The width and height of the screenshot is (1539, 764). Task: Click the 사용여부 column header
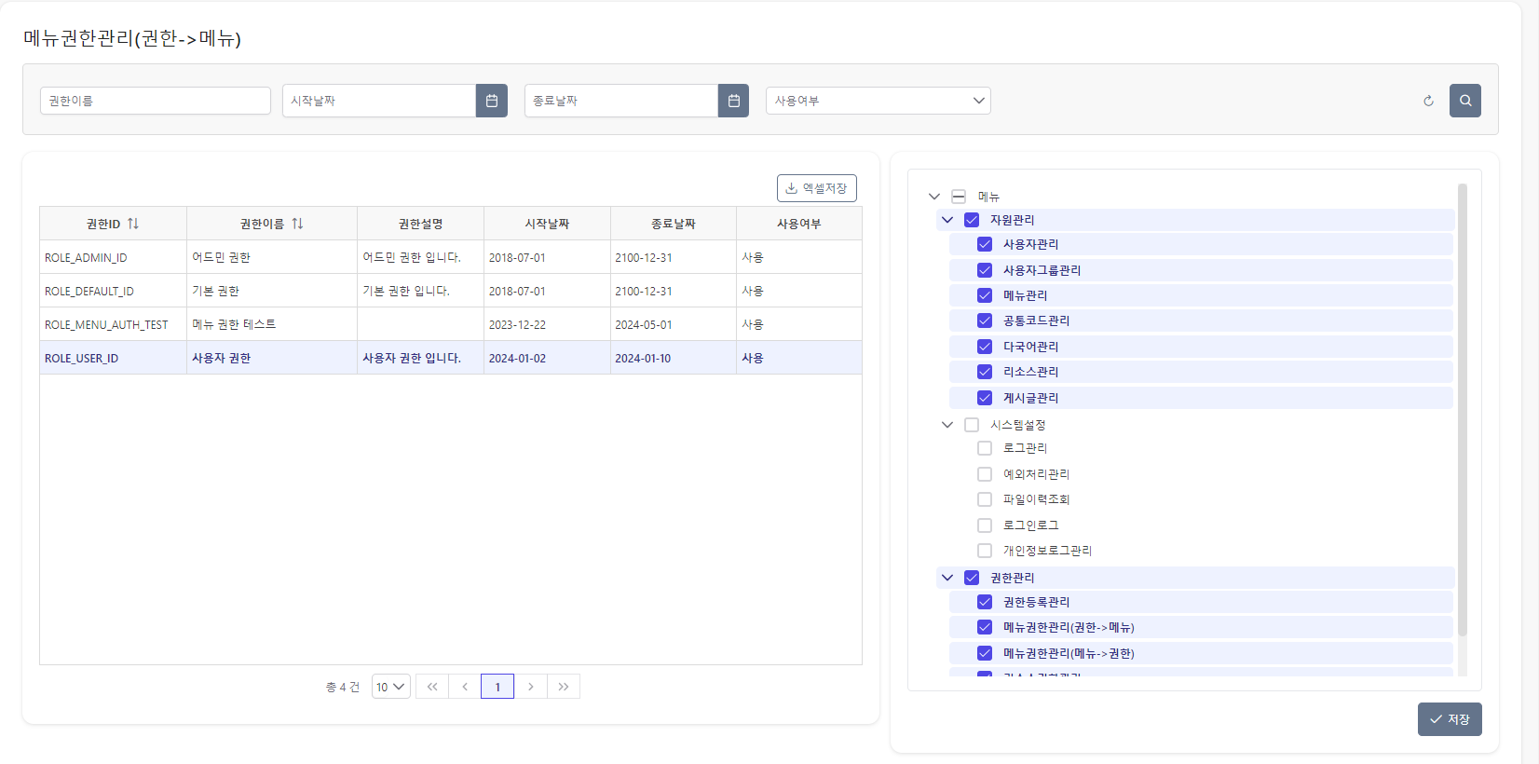(x=799, y=224)
